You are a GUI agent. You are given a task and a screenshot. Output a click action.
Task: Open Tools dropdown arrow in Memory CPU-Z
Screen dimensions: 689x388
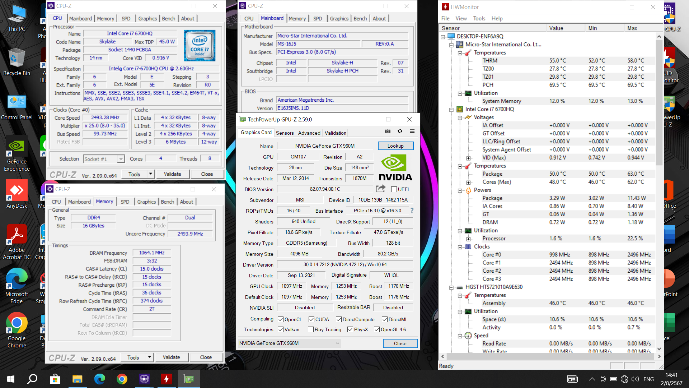click(149, 357)
